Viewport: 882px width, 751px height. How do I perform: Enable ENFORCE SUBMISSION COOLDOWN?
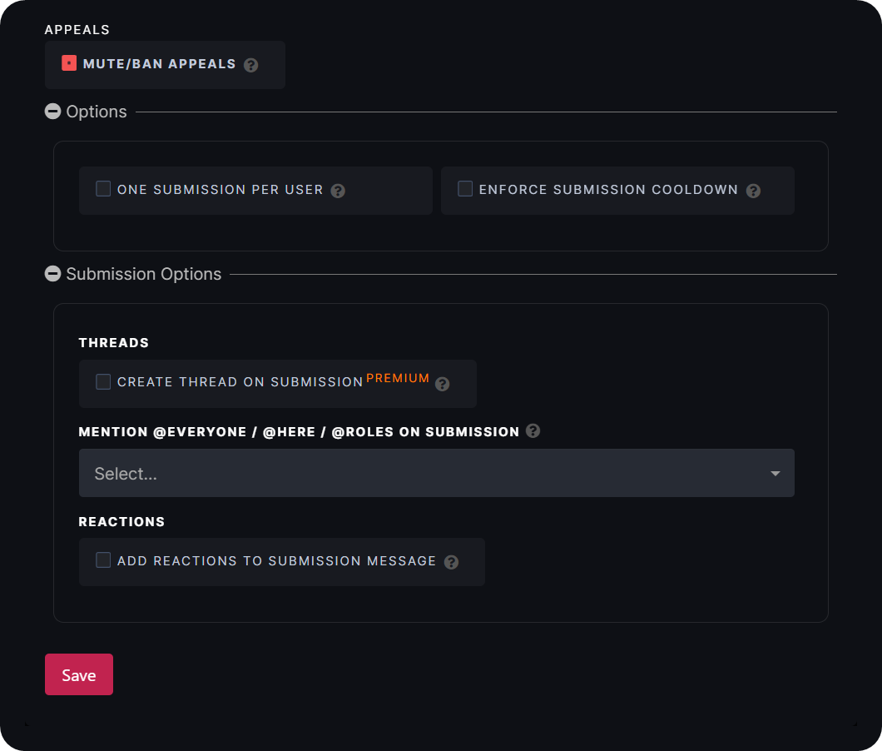coord(465,188)
